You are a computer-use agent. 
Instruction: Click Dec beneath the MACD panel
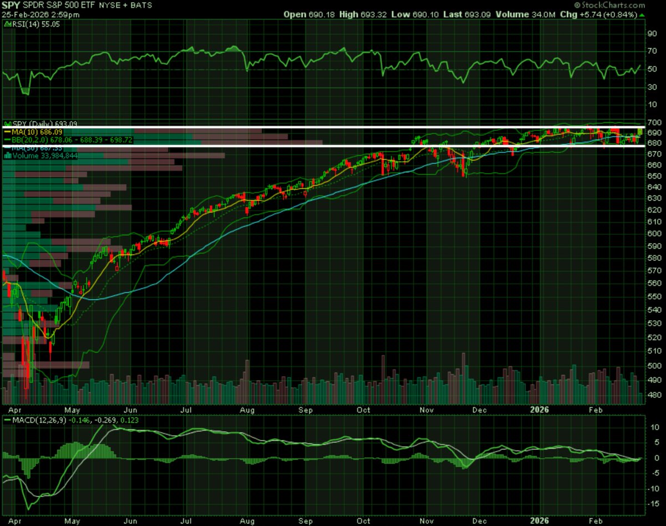(x=480, y=521)
